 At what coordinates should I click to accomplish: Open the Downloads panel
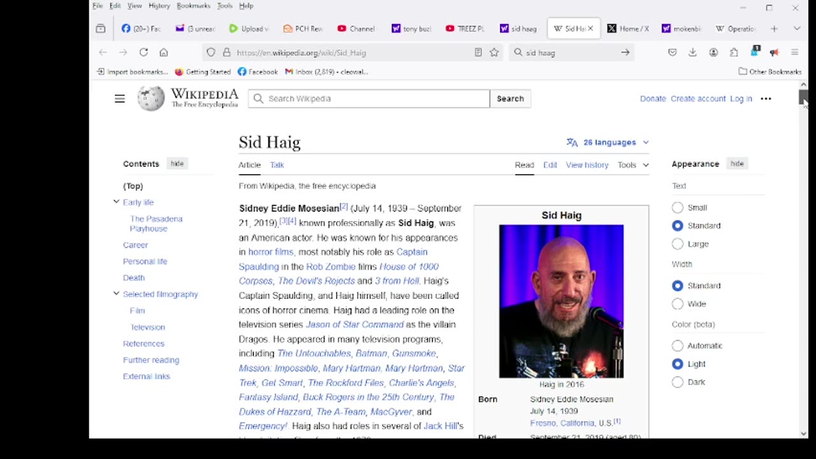(x=692, y=53)
